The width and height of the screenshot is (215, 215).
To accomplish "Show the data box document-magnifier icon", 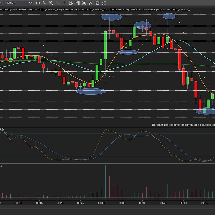I will [x=71, y=3].
